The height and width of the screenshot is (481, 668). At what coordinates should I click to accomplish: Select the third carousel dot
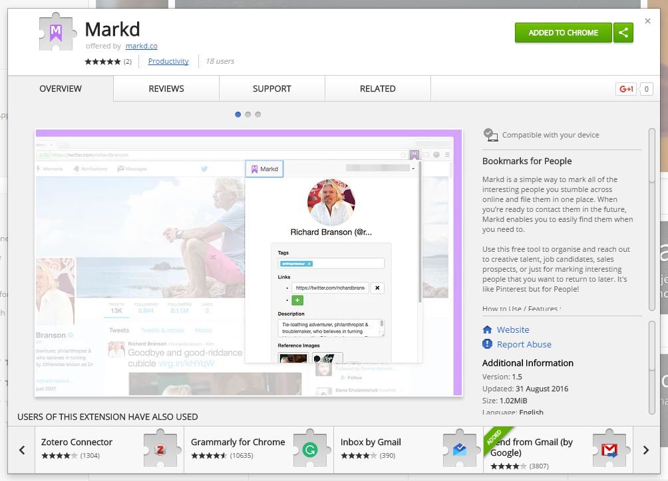(258, 114)
